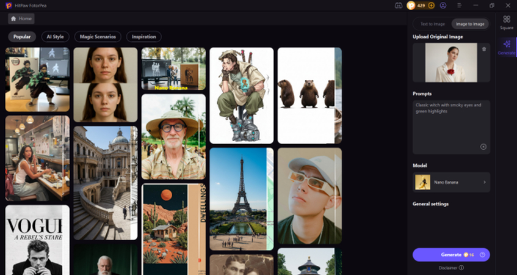This screenshot has width=517, height=275.
Task: Open the Discord community icon in title bar
Action: click(x=399, y=5)
